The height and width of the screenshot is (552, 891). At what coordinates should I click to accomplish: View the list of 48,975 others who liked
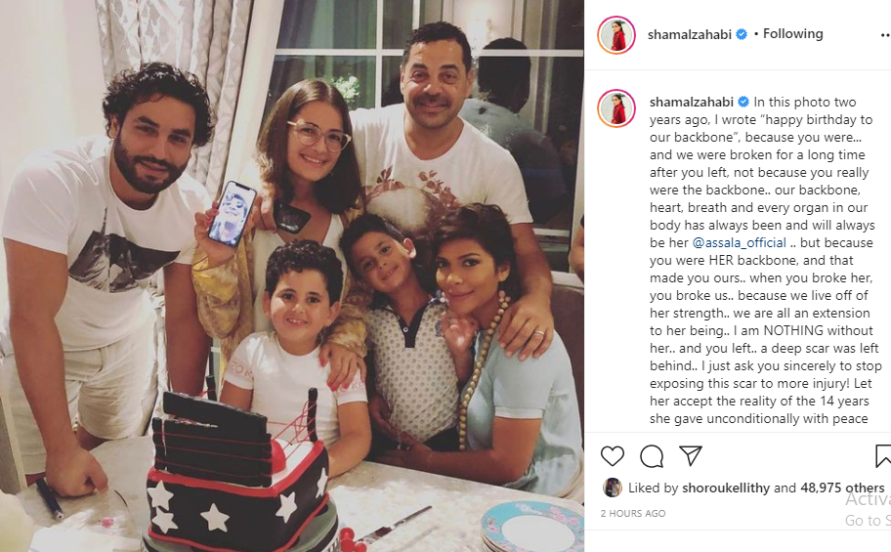pos(842,488)
